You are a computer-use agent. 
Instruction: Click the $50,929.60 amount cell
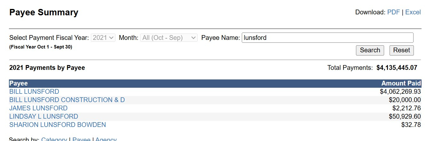click(405, 116)
